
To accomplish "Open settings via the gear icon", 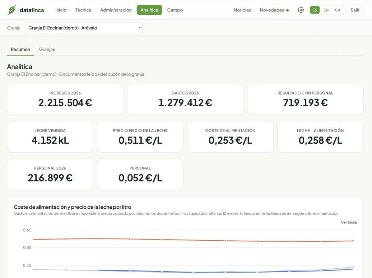I will click(x=301, y=10).
